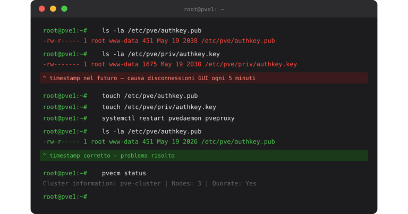The width and height of the screenshot is (408, 214).
Task: Select the green authkey.pub 2026 output line
Action: click(x=159, y=142)
